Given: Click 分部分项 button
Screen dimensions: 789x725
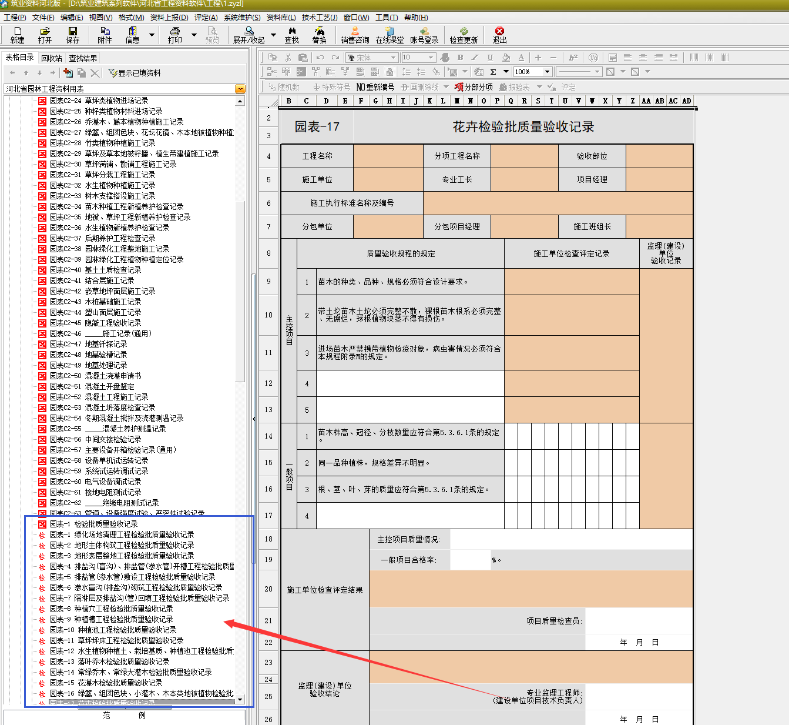Looking at the screenshot, I should click(474, 87).
